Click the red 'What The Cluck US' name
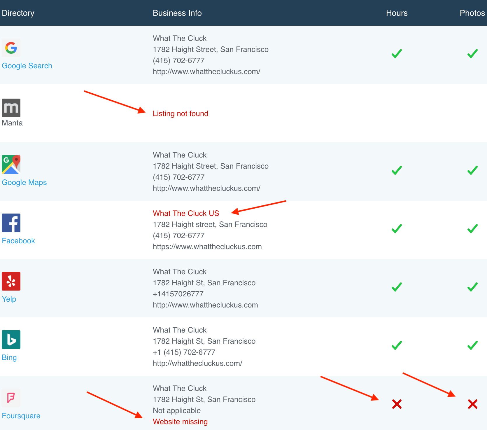This screenshot has height=430, width=487. (186, 213)
